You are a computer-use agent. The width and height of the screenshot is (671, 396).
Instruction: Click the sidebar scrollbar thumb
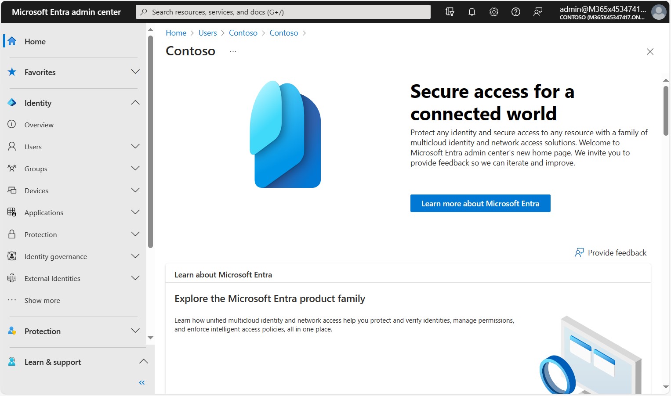(x=151, y=141)
